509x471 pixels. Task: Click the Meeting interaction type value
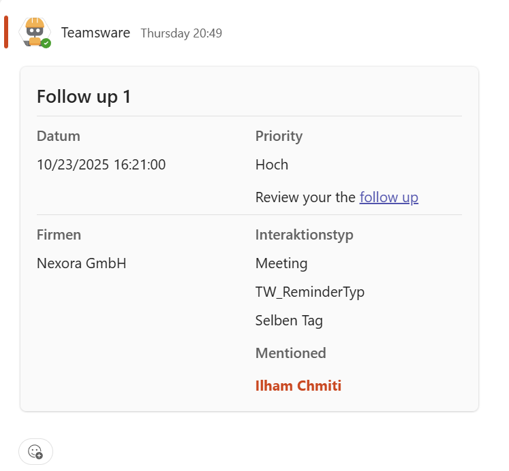(x=281, y=263)
